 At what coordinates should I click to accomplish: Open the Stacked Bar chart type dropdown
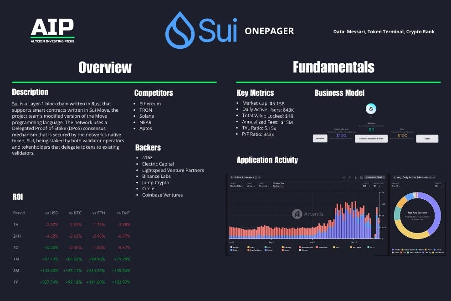click(237, 186)
